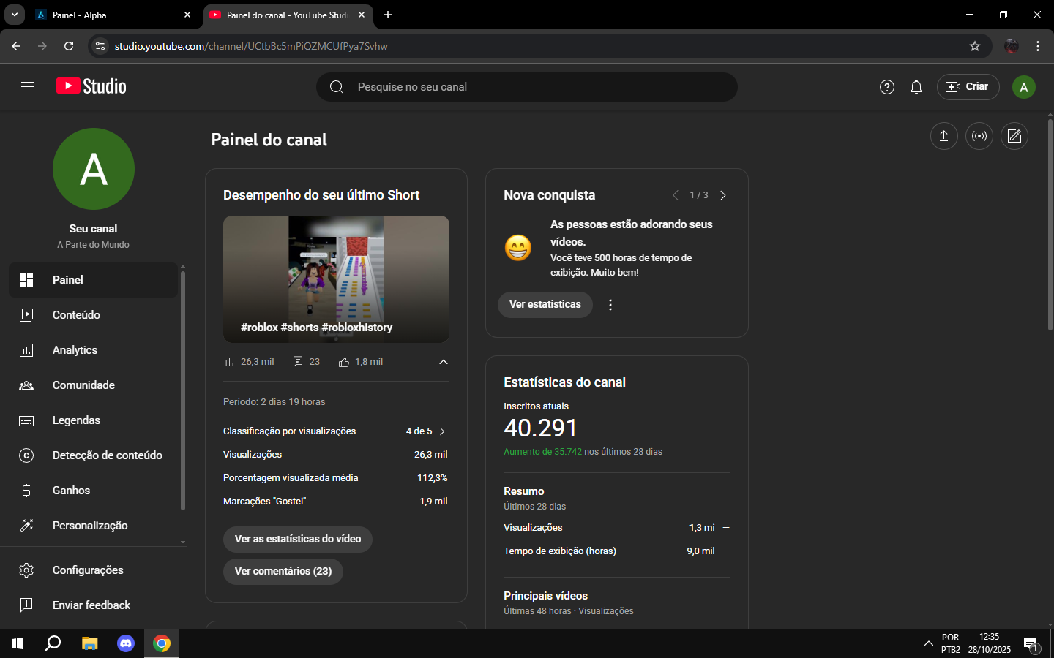Image resolution: width=1054 pixels, height=658 pixels.
Task: Start a live stream with the broadcast icon
Action: coord(979,136)
